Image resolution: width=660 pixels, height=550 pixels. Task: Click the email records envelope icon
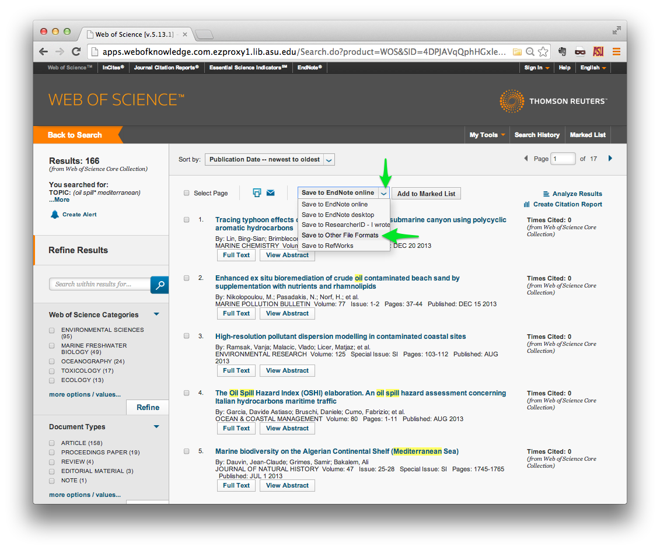271,192
